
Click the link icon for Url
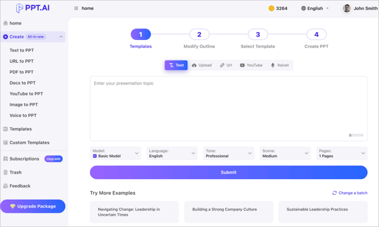click(222, 65)
